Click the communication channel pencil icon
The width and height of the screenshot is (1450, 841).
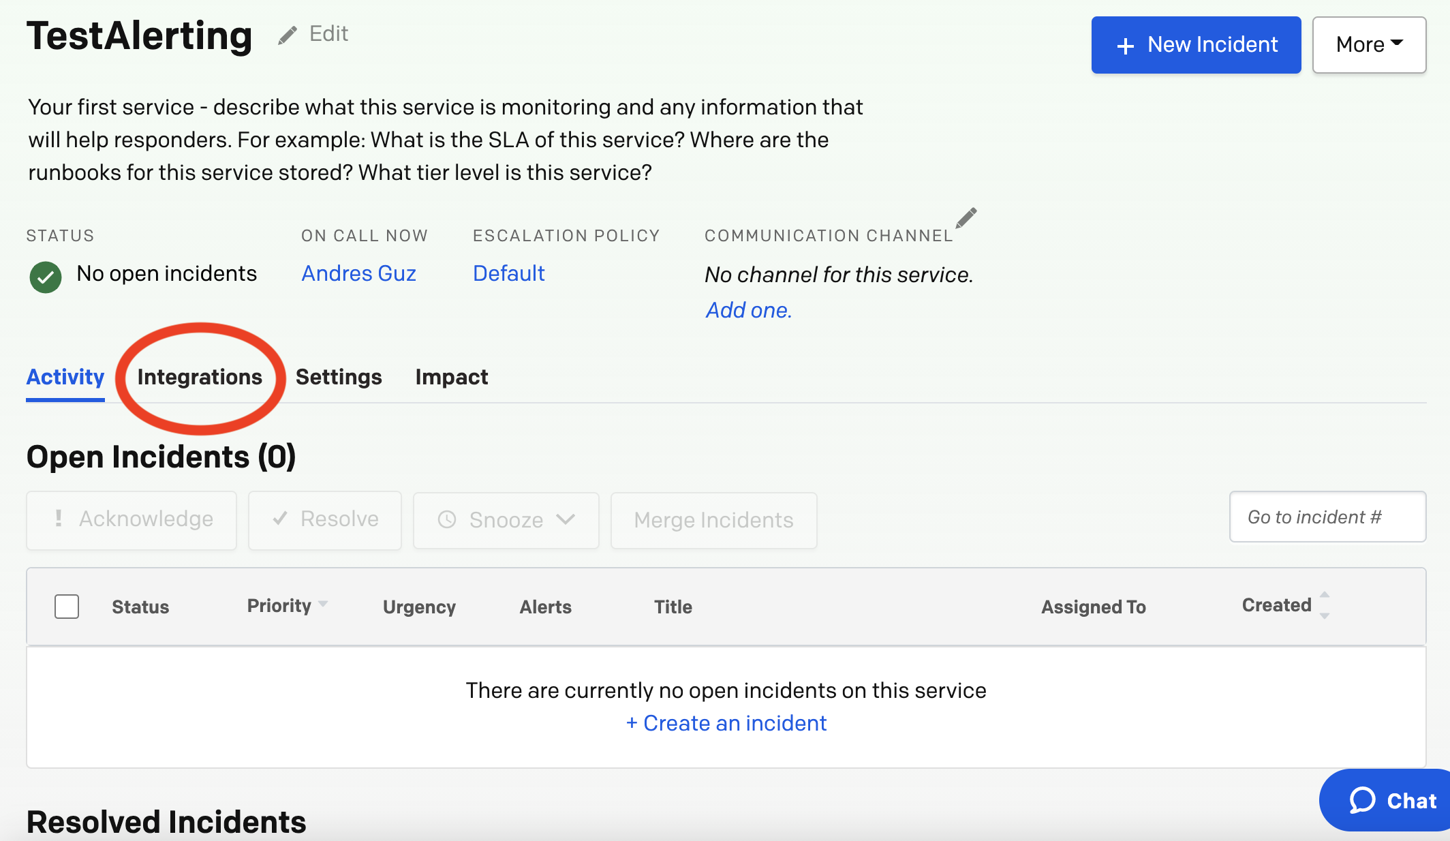(966, 217)
